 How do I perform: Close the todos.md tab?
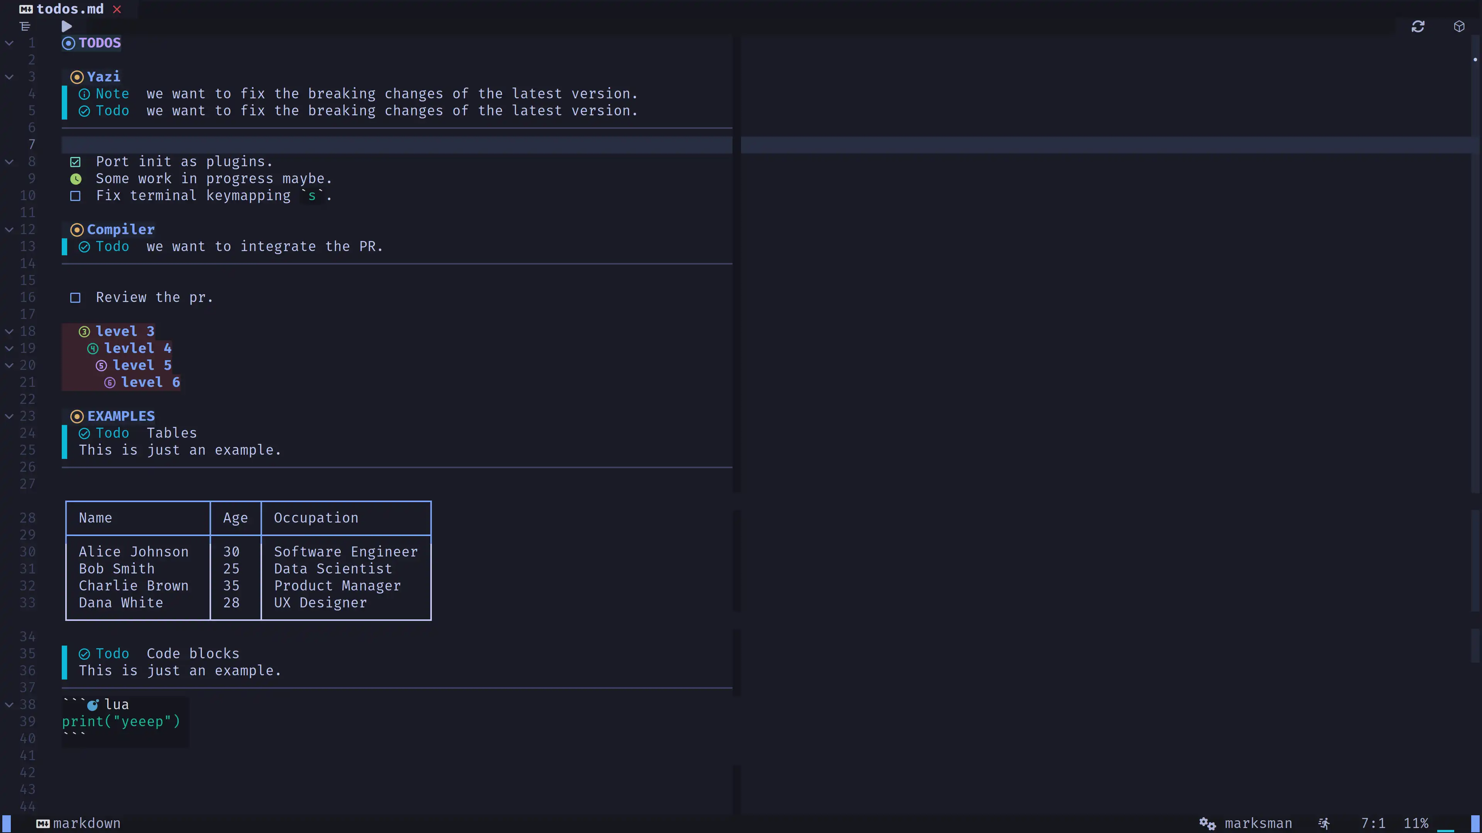(117, 9)
